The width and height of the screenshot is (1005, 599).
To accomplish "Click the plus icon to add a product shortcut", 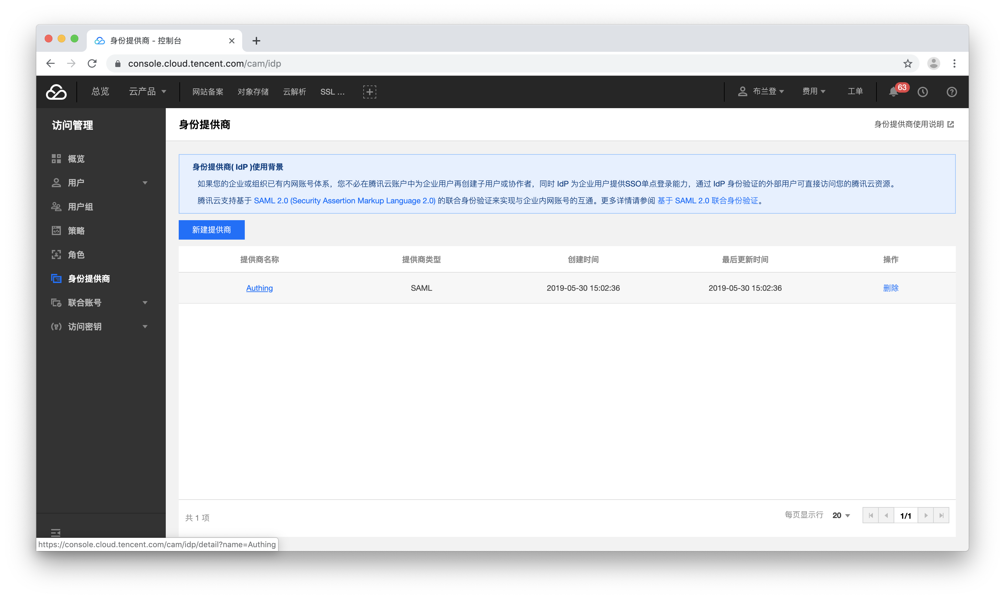I will tap(369, 92).
